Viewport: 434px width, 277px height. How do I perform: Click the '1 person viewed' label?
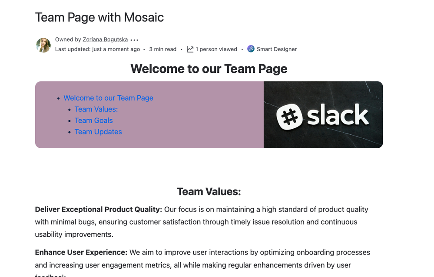click(x=216, y=49)
